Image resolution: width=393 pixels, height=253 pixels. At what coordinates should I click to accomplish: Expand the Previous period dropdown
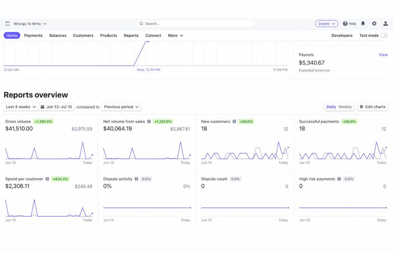coord(122,107)
